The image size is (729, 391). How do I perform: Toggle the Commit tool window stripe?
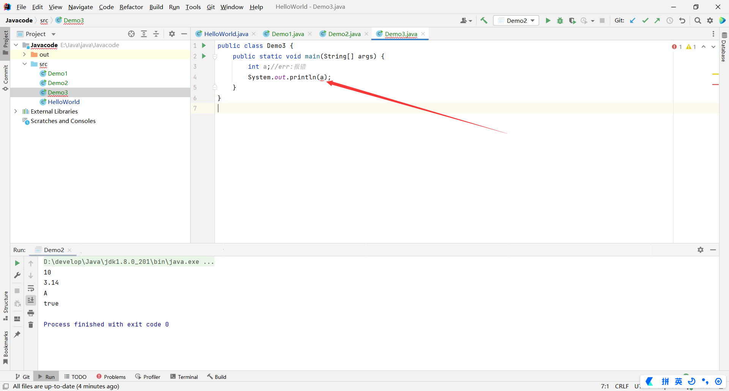(x=5, y=78)
